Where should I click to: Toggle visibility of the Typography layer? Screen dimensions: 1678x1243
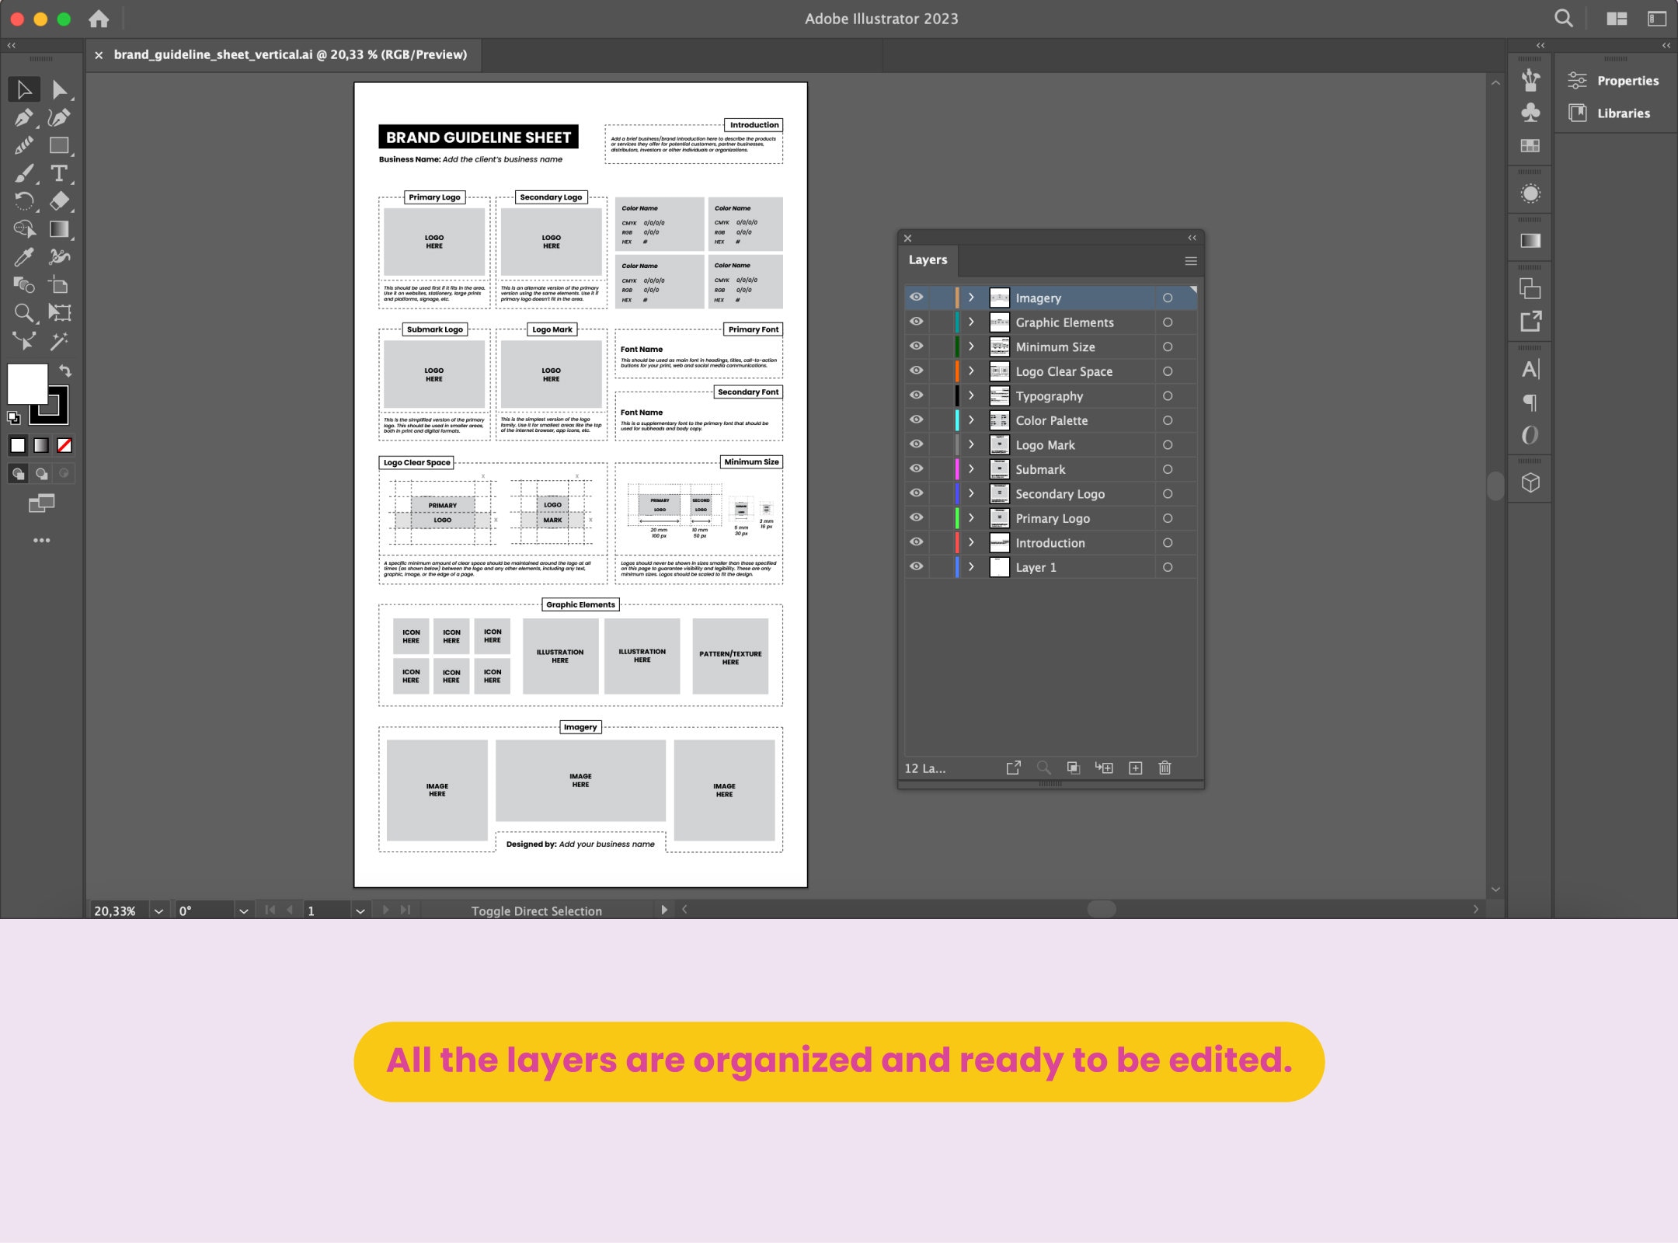[x=917, y=395]
